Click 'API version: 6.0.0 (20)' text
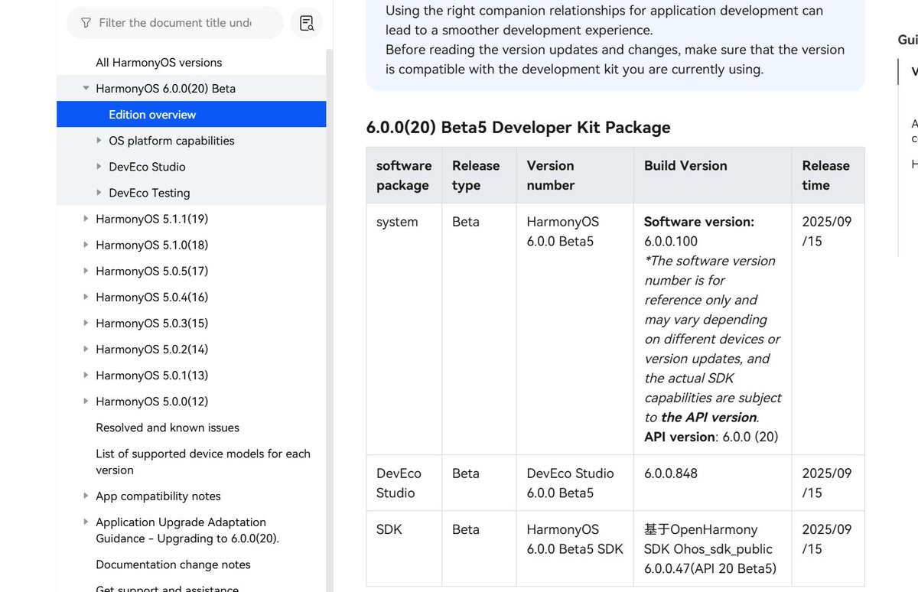 click(x=711, y=437)
